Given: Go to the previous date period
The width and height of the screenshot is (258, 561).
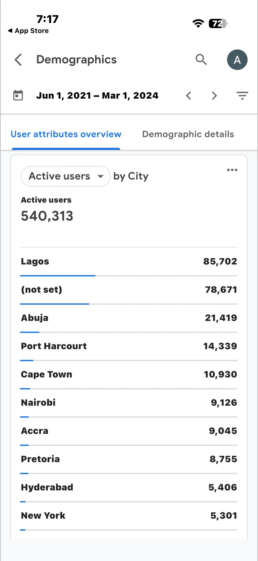Looking at the screenshot, I should (189, 95).
